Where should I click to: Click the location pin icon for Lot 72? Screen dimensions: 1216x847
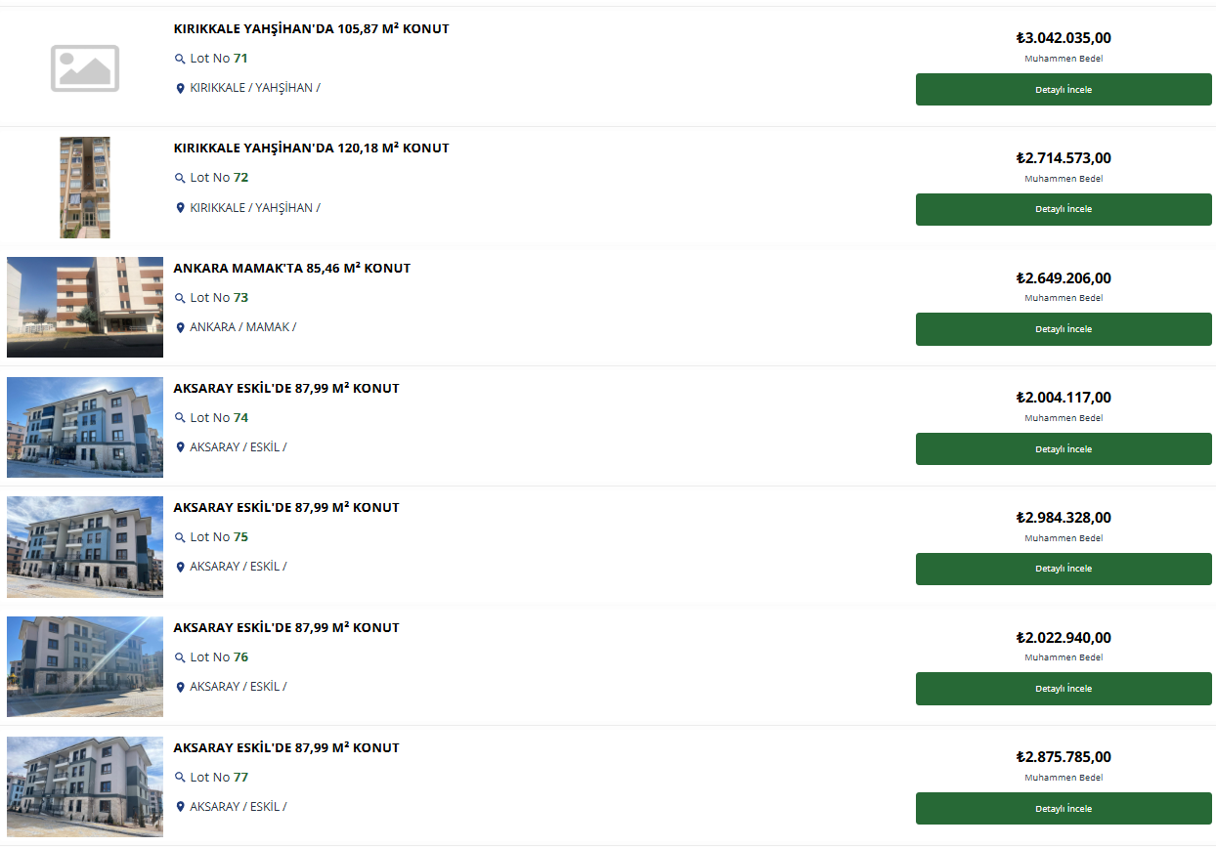point(180,208)
